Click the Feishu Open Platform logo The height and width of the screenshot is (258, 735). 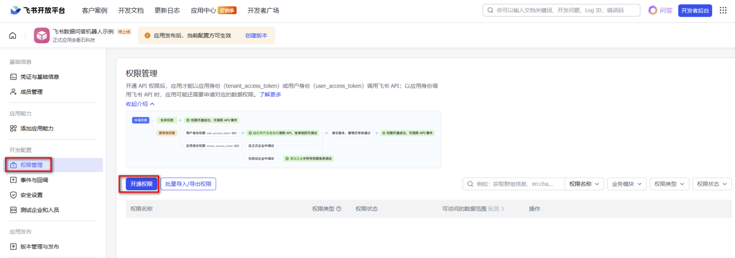(38, 10)
